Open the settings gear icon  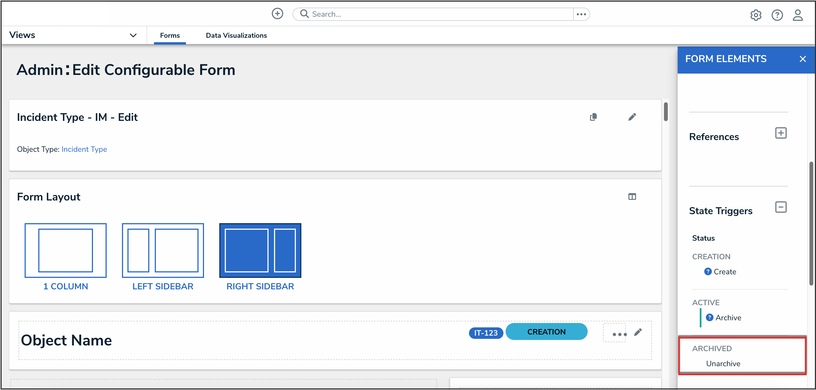(756, 15)
